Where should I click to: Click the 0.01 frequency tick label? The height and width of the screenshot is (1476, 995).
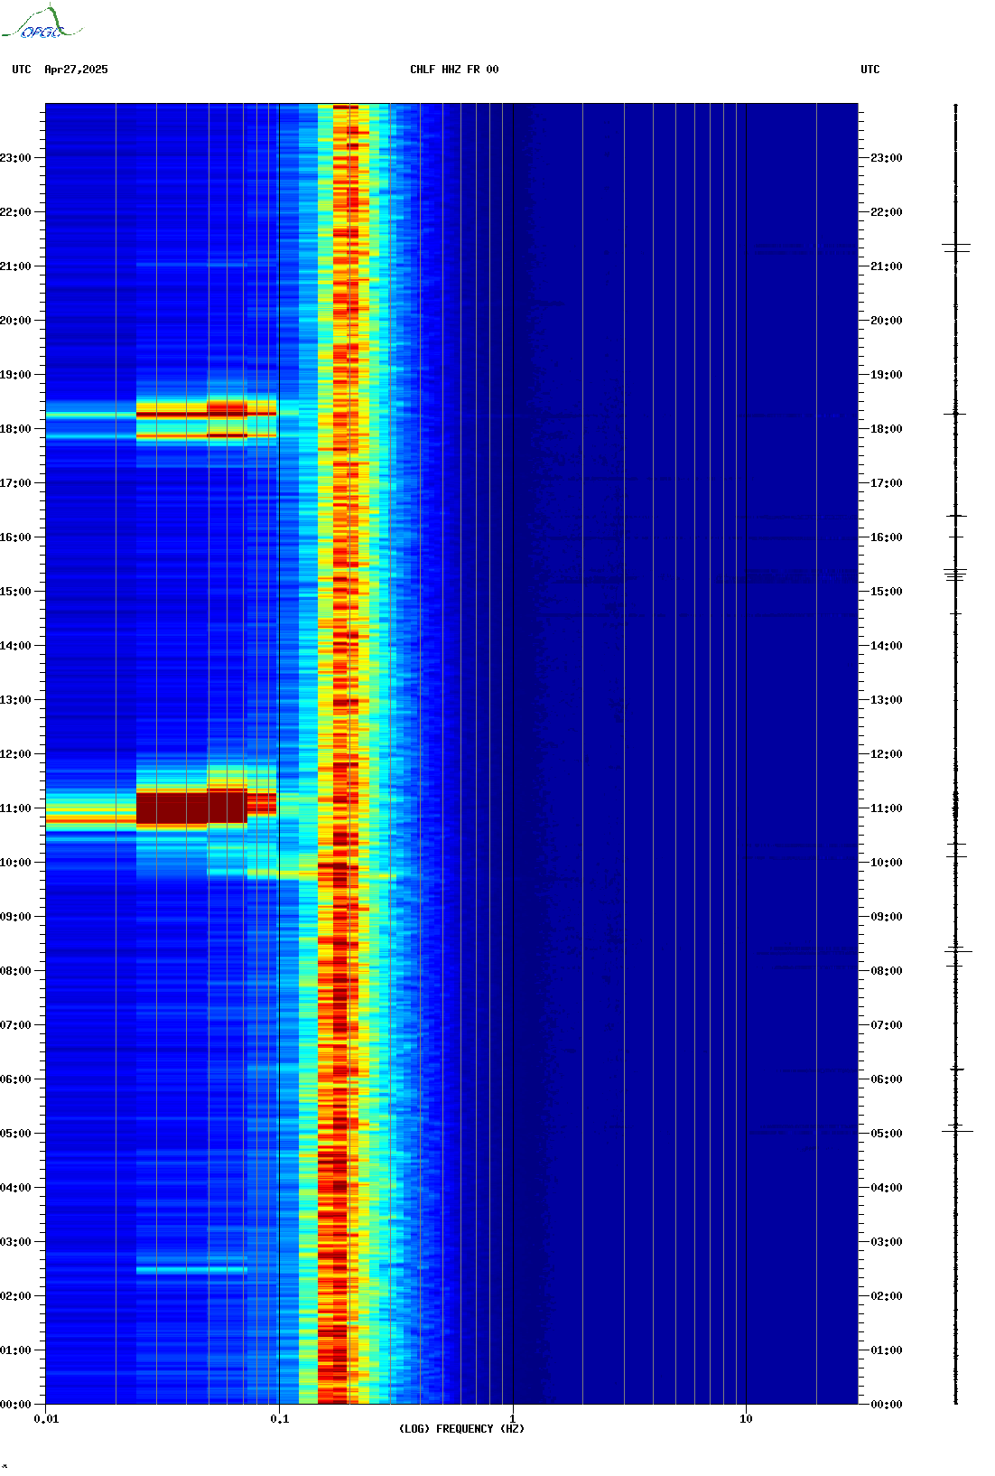[x=46, y=1419]
